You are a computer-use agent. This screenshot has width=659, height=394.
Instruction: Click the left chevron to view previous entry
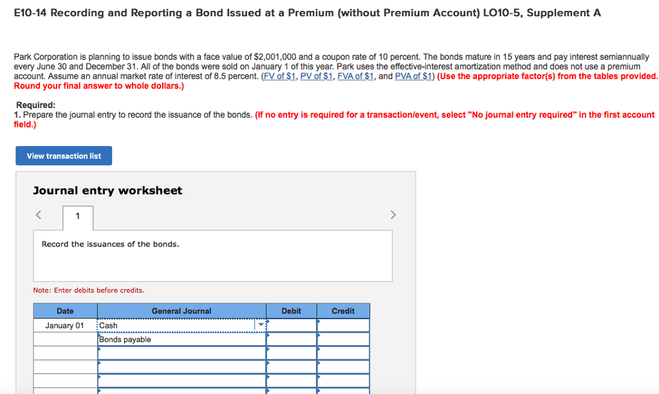pyautogui.click(x=38, y=214)
